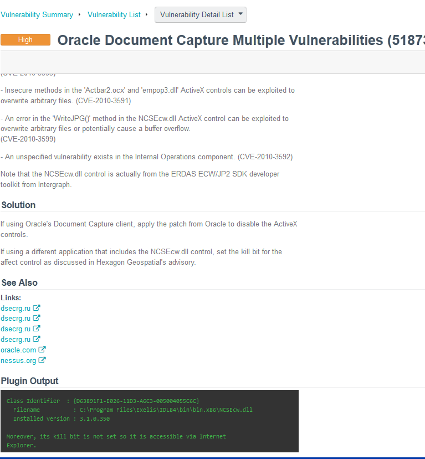Click the breadcrumb arrow after Vulnerability Summary
Viewport: 425px width, 459px height.
tap(79, 14)
